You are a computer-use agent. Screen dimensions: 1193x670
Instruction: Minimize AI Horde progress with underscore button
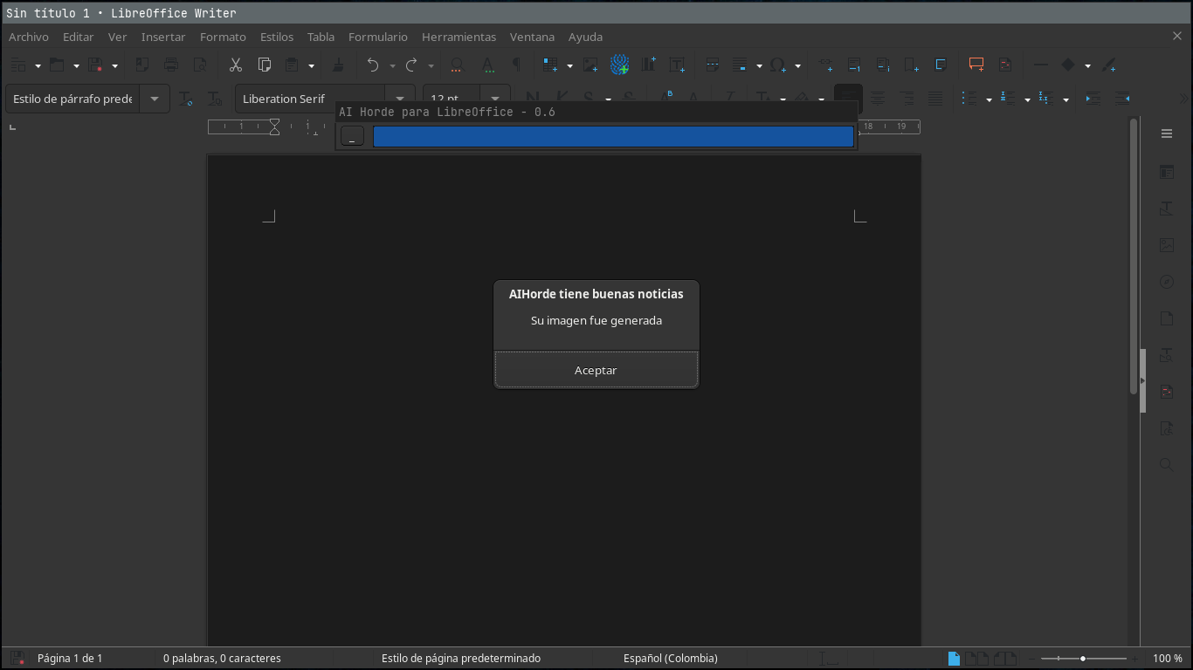pos(352,136)
